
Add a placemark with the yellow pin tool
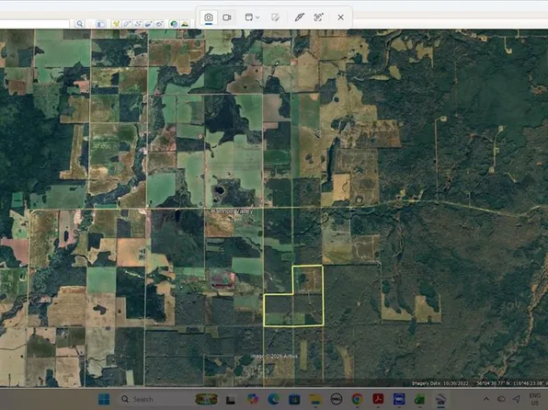tap(116, 24)
